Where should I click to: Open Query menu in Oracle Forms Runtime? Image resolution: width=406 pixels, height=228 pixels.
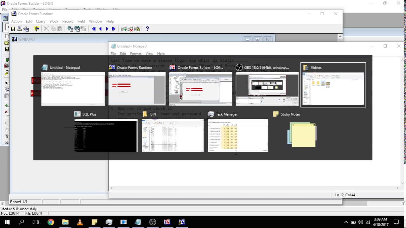(41, 21)
